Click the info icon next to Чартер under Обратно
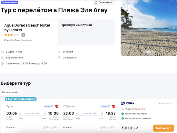177x133 pixels. tap(110, 106)
